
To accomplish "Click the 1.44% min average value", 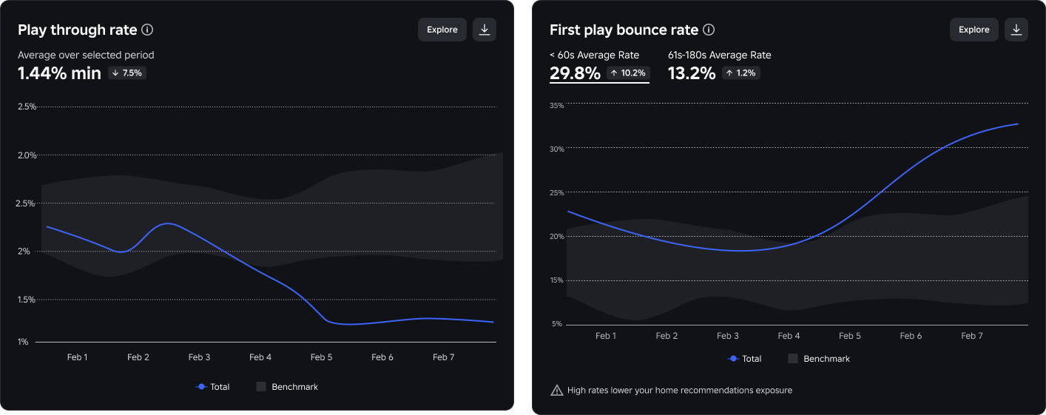I will pos(59,73).
